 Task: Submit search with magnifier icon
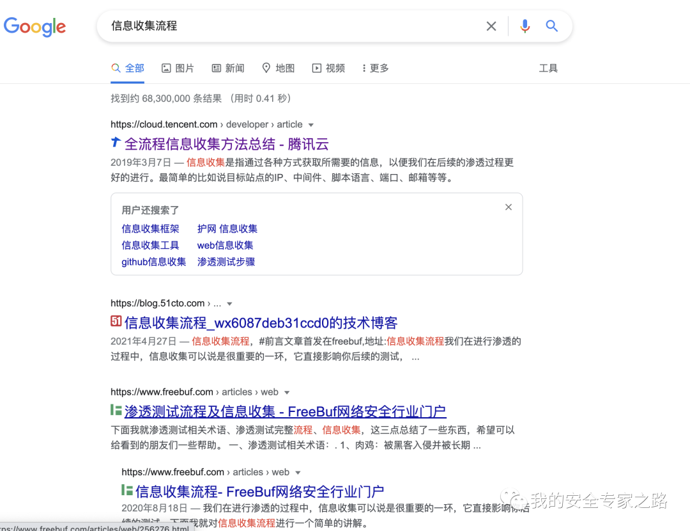tap(552, 26)
